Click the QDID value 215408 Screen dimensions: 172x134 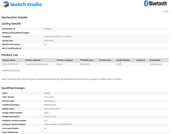coord(47,93)
